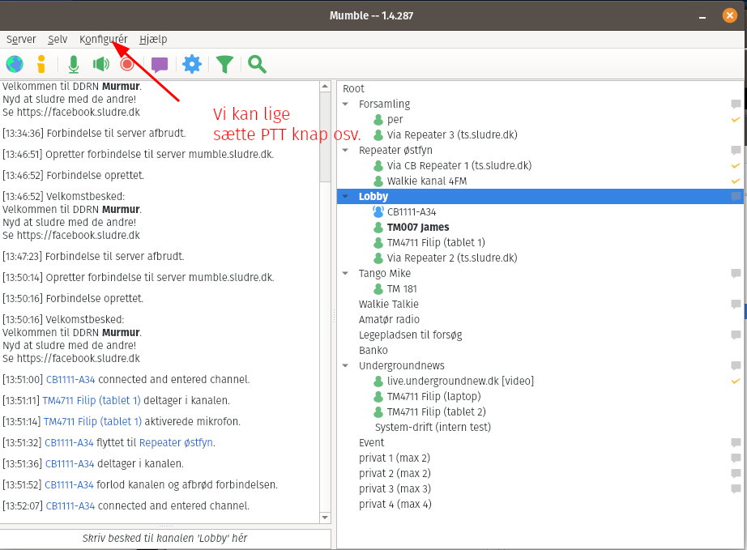Image resolution: width=747 pixels, height=550 pixels.
Task: Click user icon of TM4711 Filip (tablet 2)
Action: pos(378,412)
